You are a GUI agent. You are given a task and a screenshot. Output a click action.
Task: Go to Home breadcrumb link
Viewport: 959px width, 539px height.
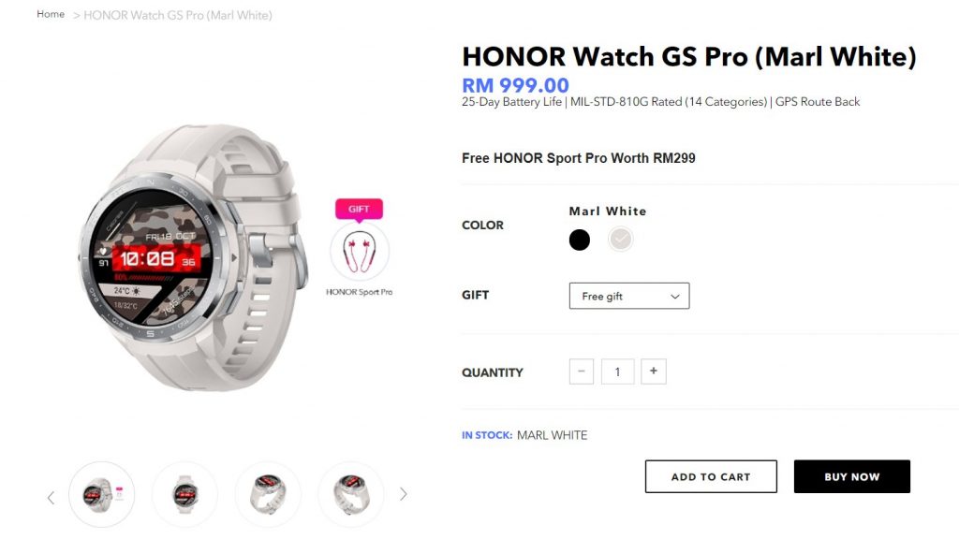tap(51, 14)
